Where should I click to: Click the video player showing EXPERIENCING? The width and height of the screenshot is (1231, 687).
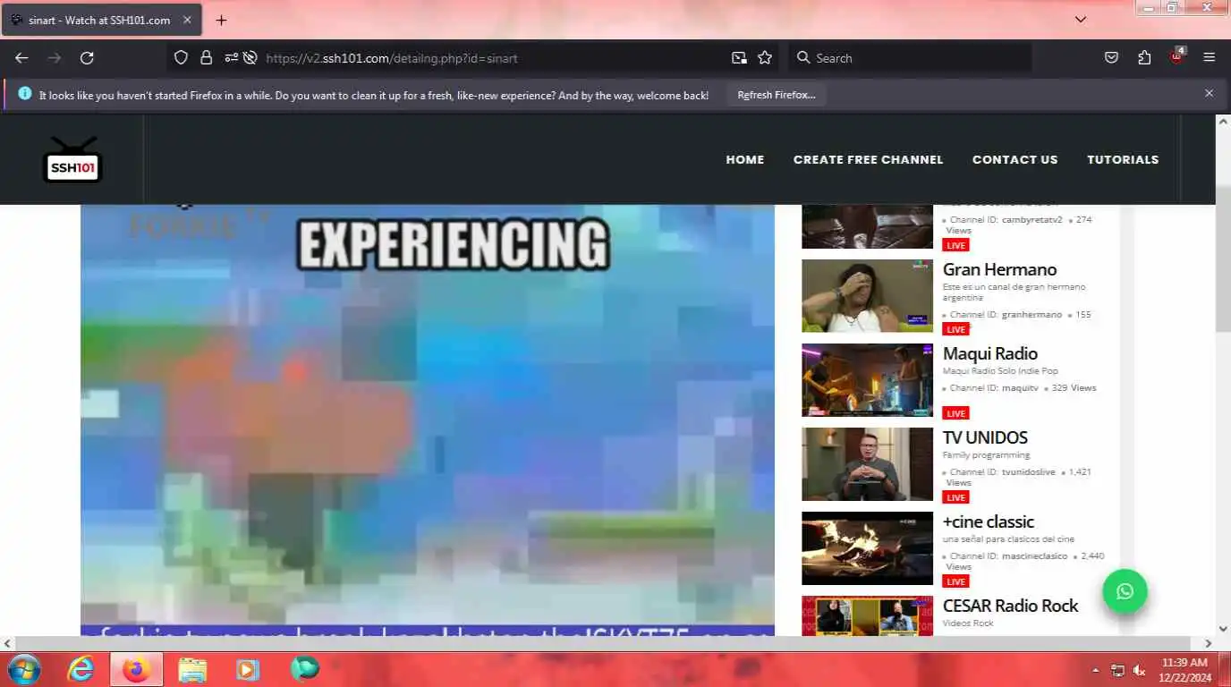pos(427,419)
